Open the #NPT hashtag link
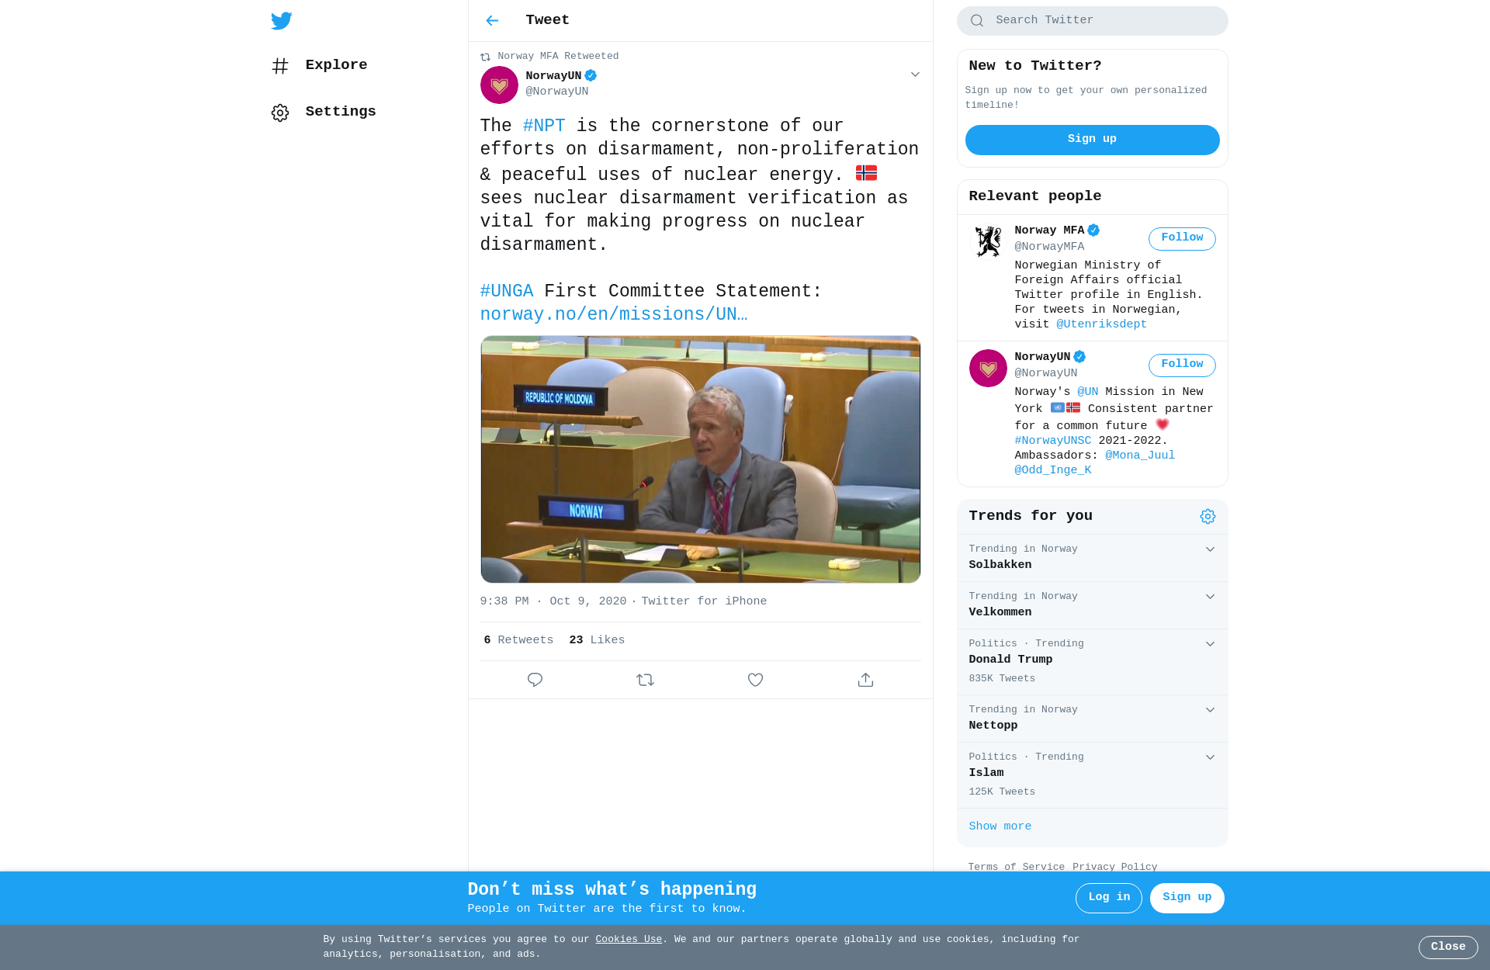1490x970 pixels. pyautogui.click(x=544, y=126)
